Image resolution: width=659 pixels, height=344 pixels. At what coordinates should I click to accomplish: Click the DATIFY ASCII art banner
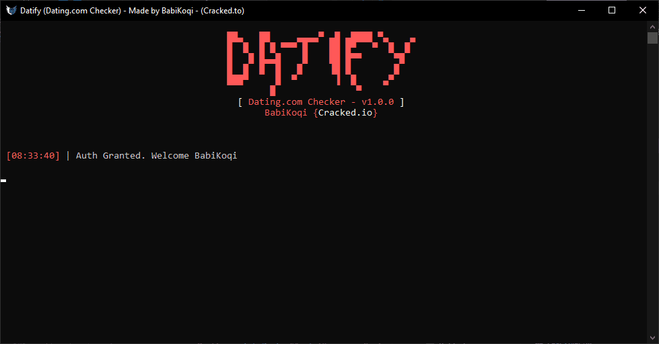coord(321,63)
